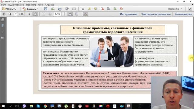The image size is (194, 109).
Task: Go to previous page with up arrow
Action: click(x=4, y=14)
